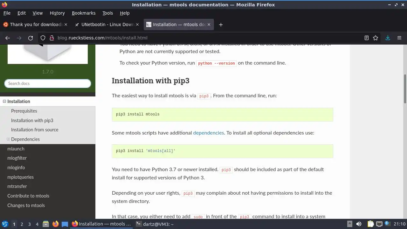Click the 21:10 clock
This screenshot has width=407, height=229.
[x=399, y=224]
